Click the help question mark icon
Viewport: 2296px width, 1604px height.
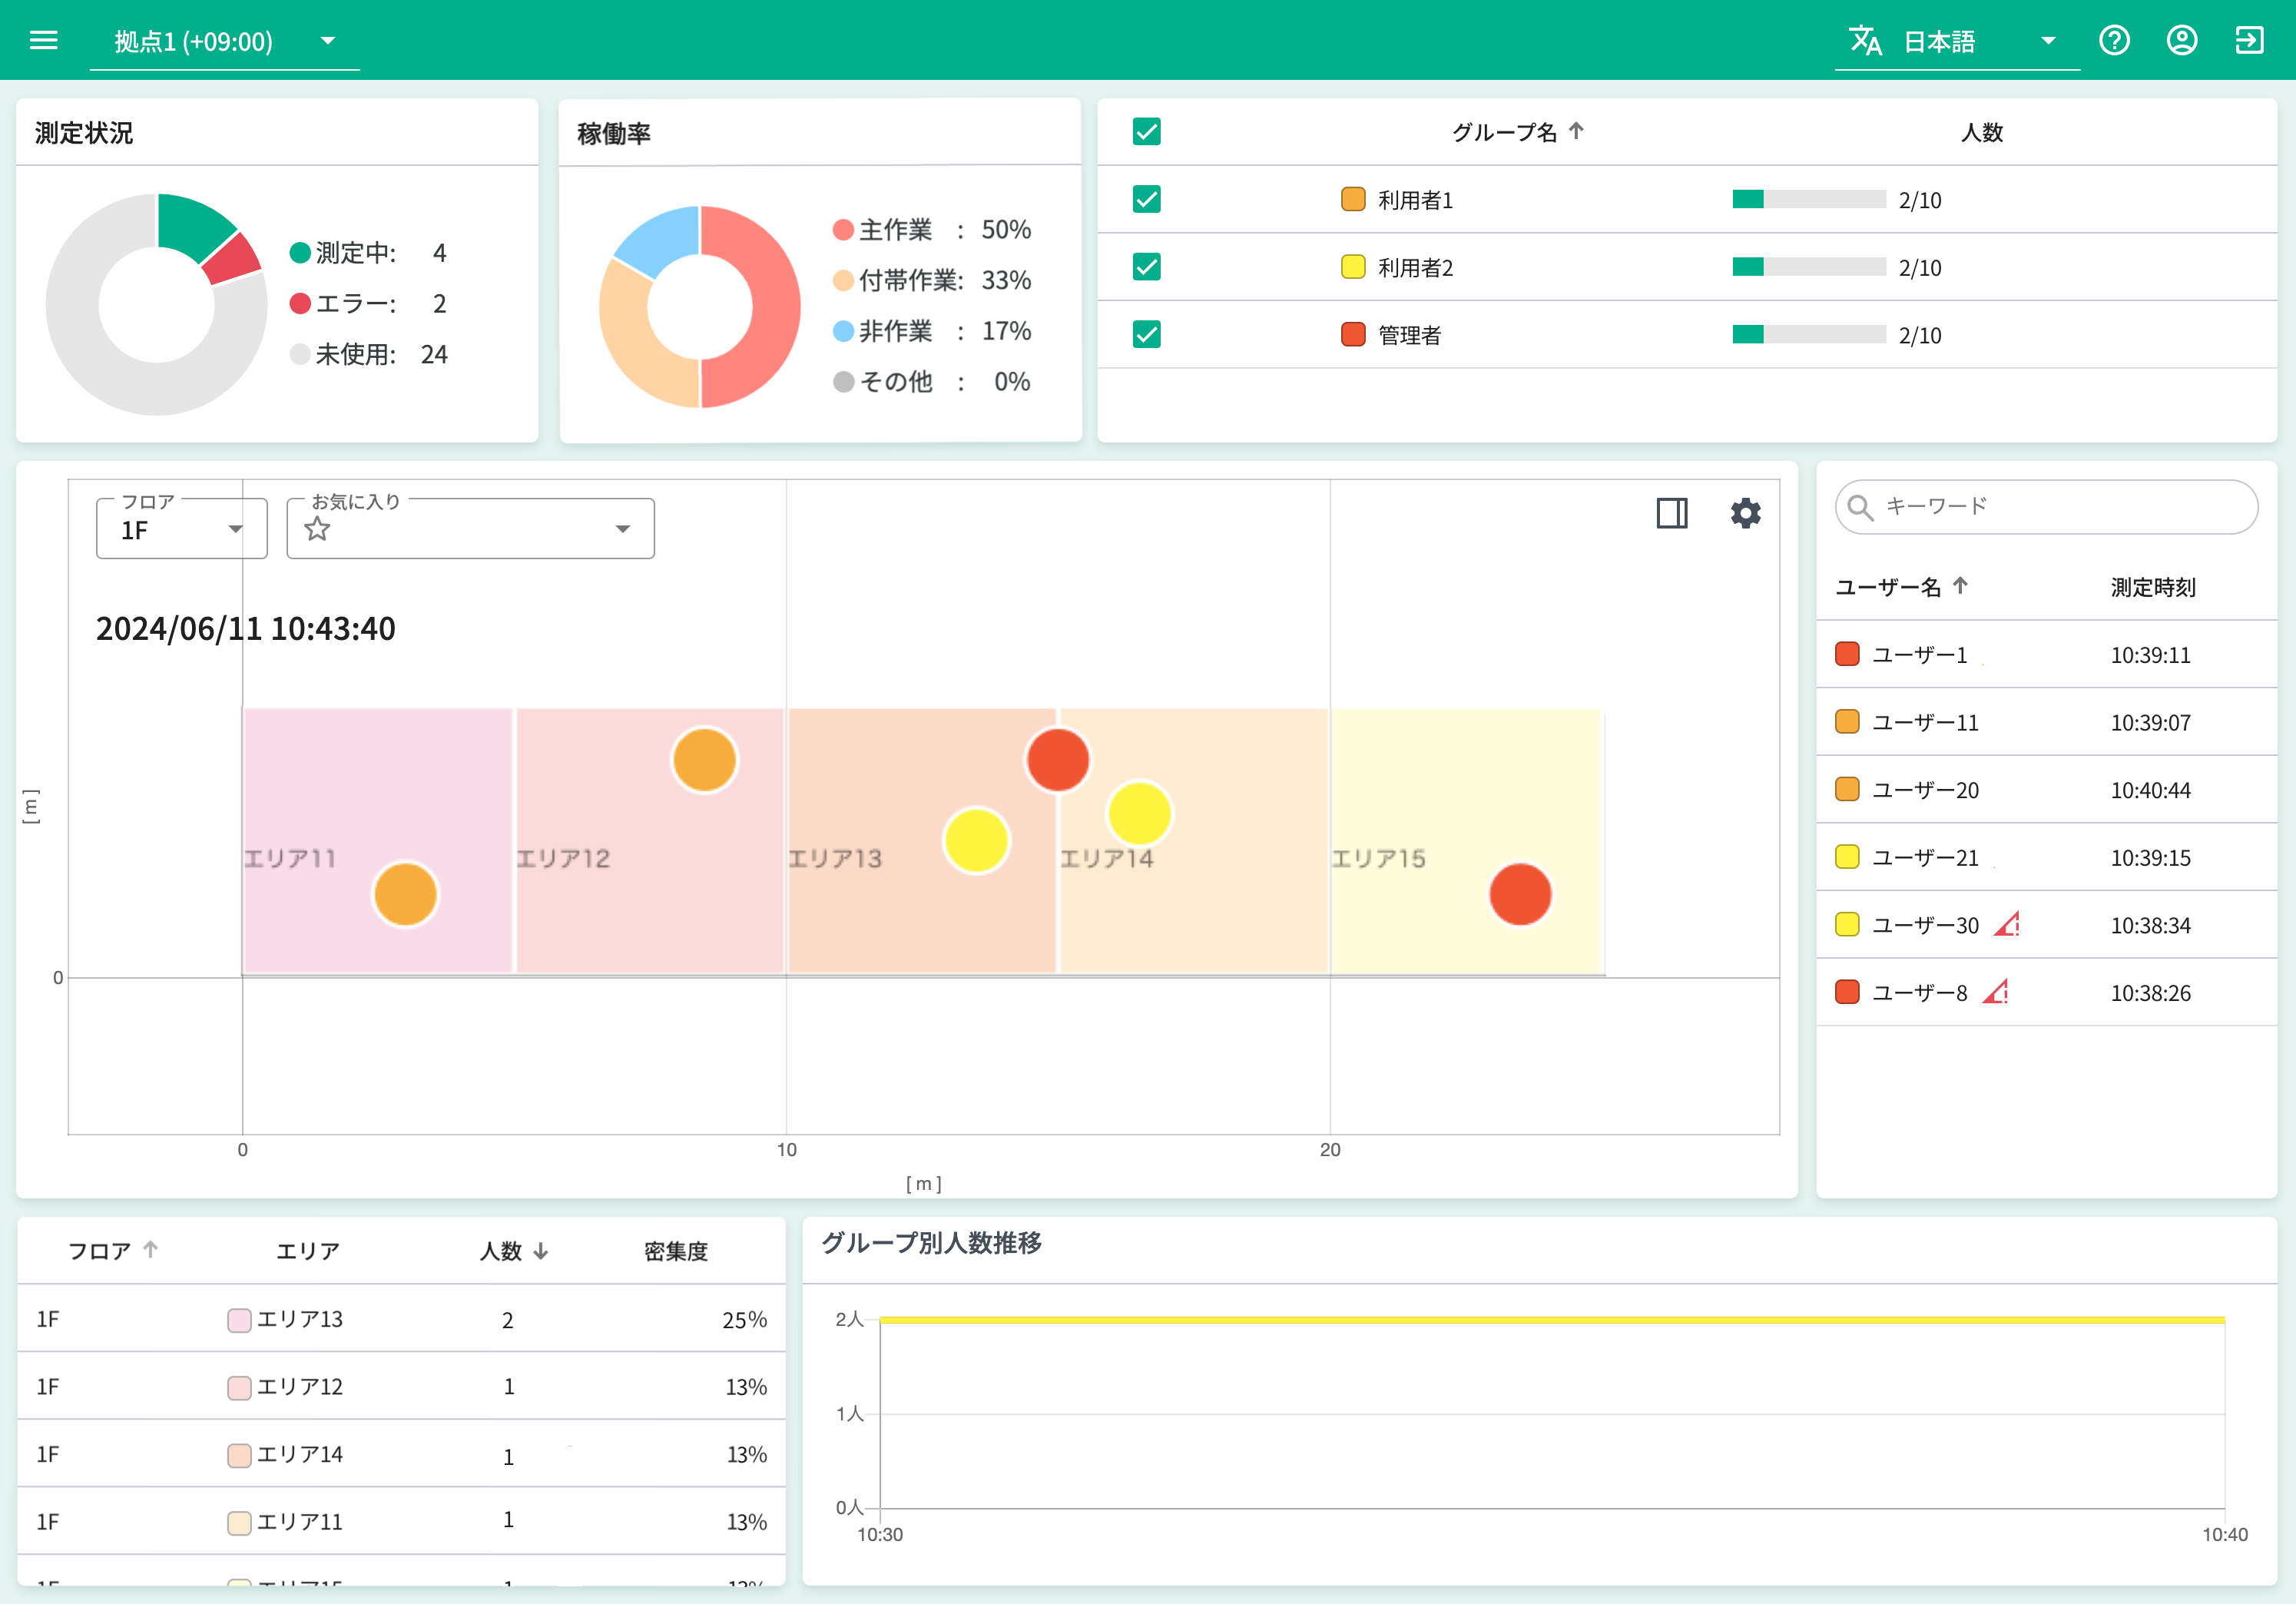(x=2115, y=40)
